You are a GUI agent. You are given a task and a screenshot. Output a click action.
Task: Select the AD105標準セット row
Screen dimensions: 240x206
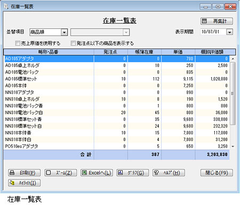117,79
